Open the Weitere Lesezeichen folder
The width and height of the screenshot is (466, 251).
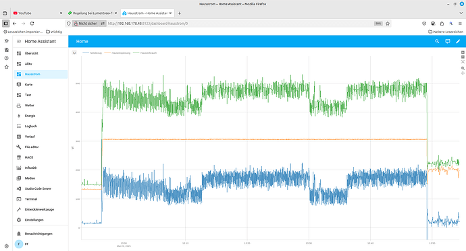pyautogui.click(x=446, y=32)
